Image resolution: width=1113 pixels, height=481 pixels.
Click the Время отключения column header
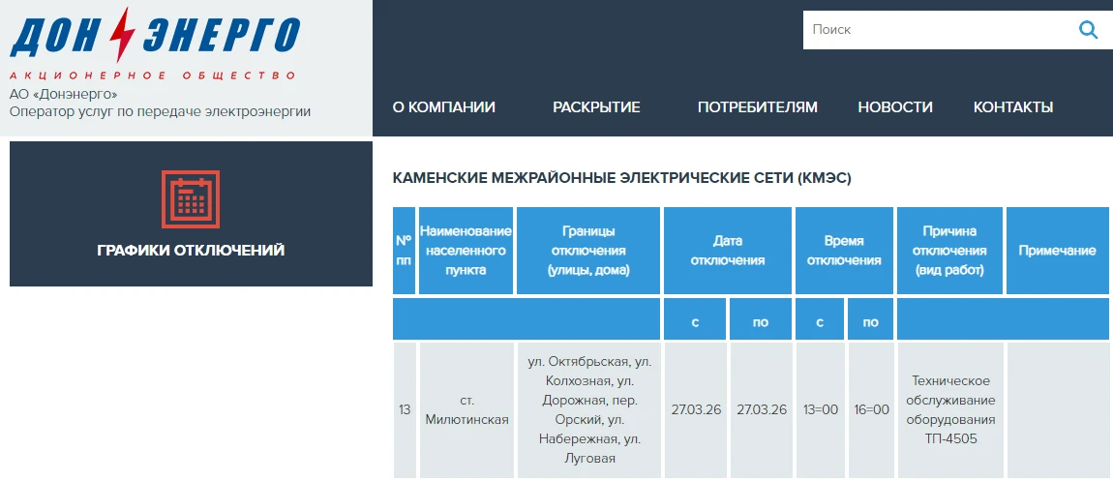[x=844, y=251]
